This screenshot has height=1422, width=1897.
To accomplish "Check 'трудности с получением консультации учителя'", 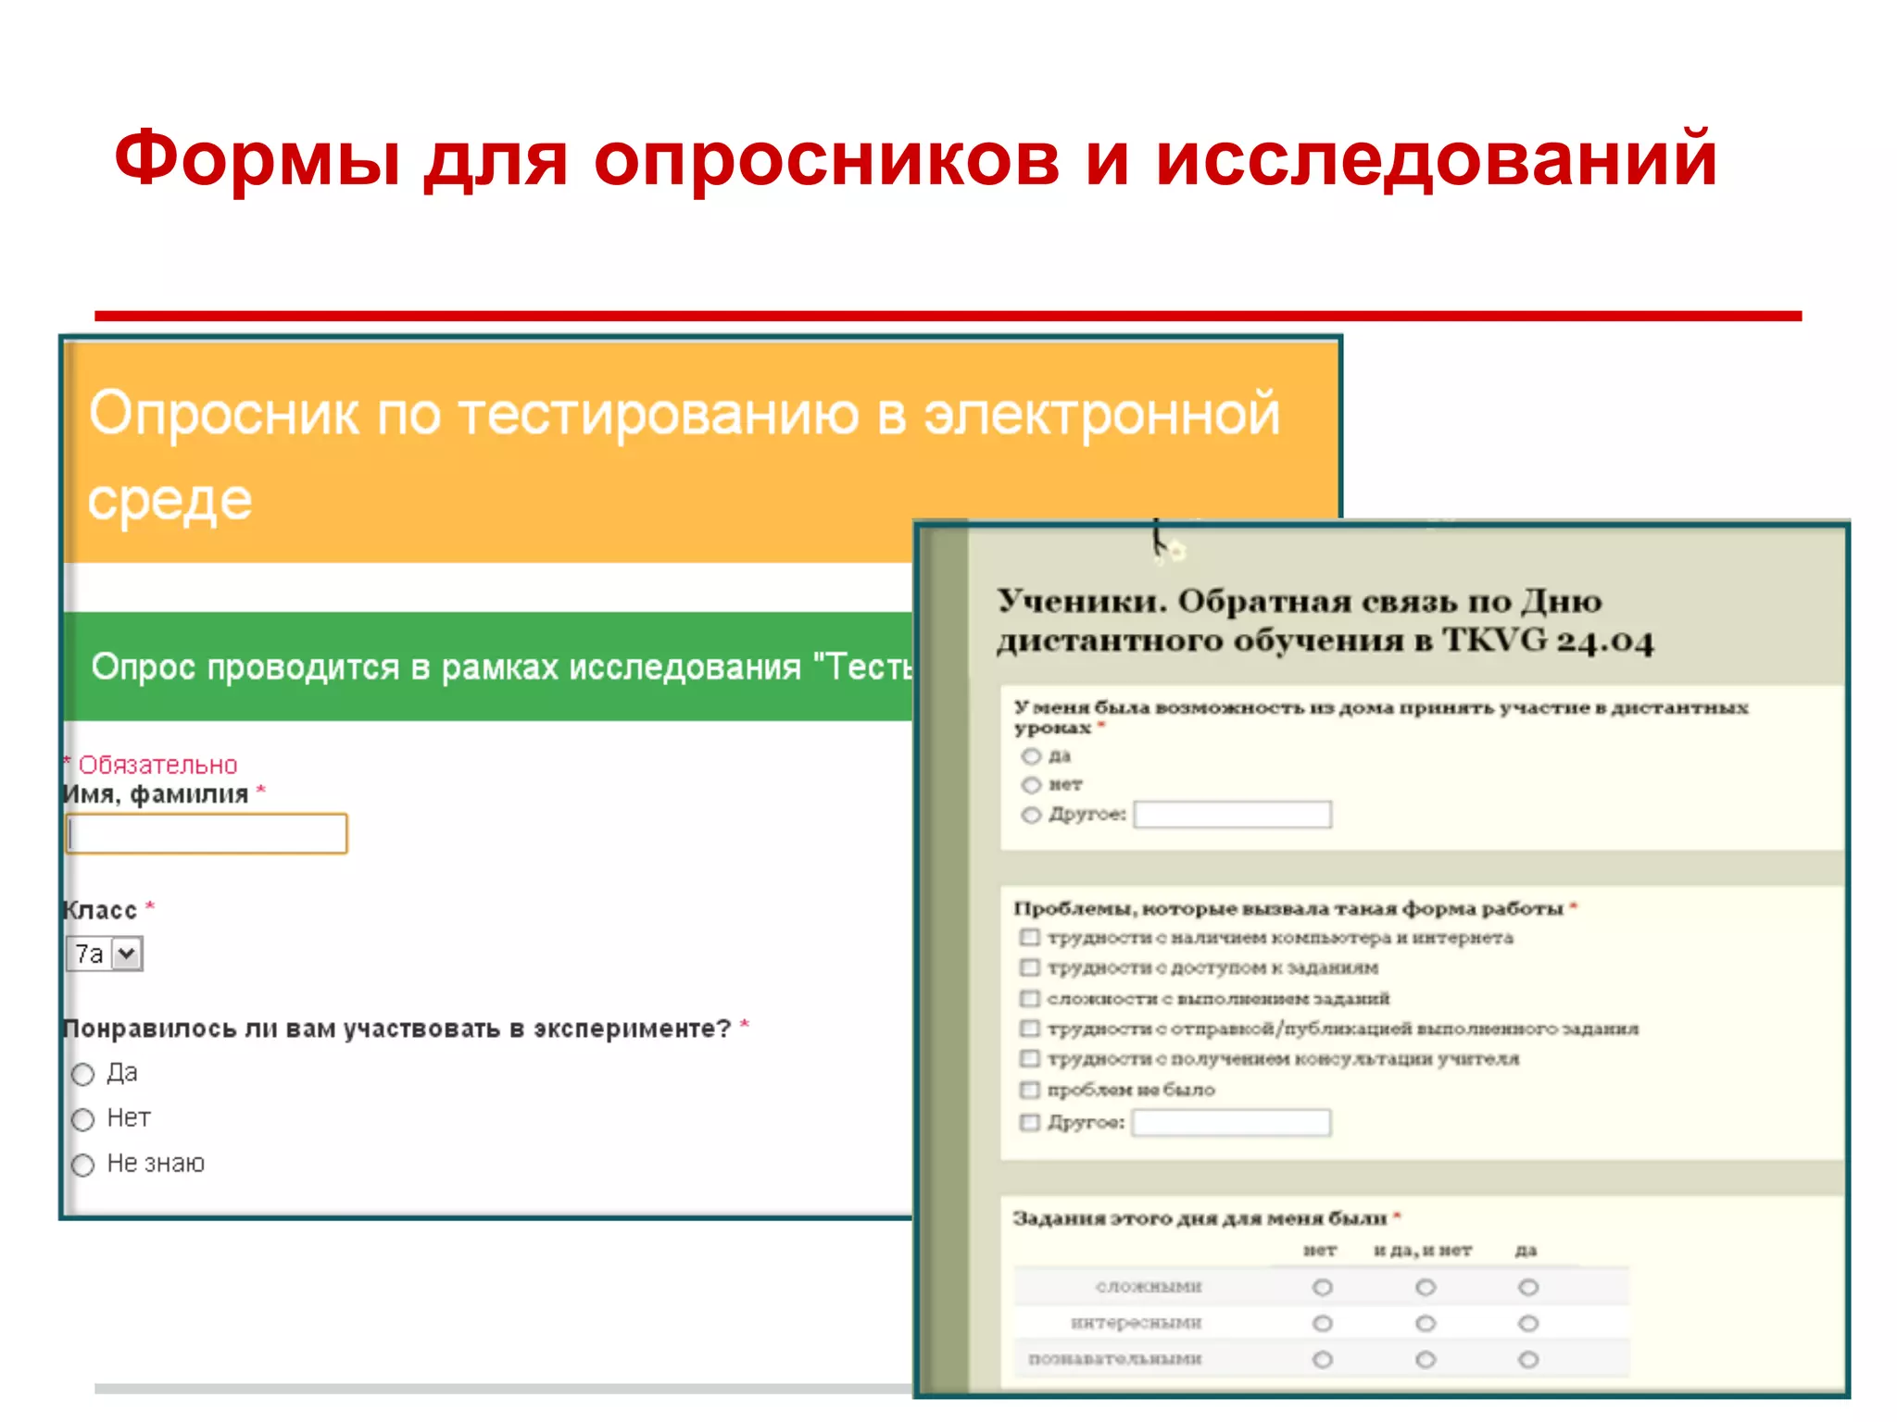I will point(1029,1058).
